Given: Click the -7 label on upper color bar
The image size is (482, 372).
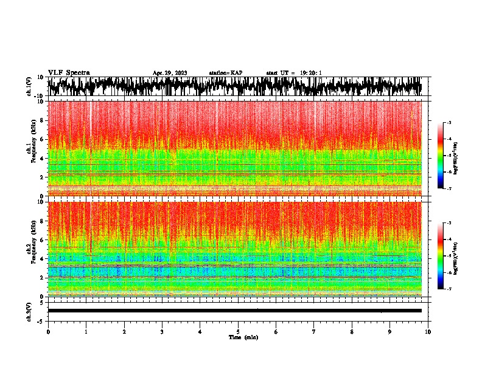Looking at the screenshot, I should click(x=449, y=188).
